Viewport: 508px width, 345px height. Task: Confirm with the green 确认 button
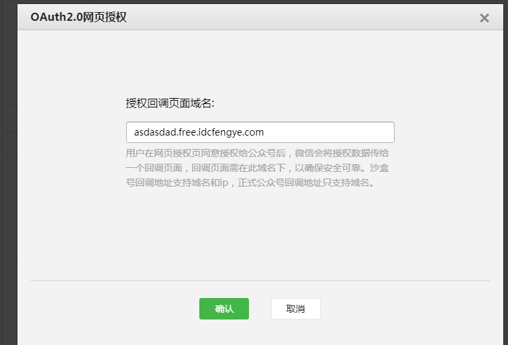(224, 309)
